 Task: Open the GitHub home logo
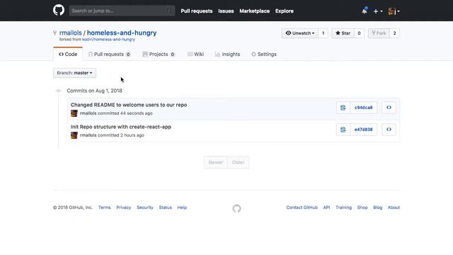tap(59, 11)
